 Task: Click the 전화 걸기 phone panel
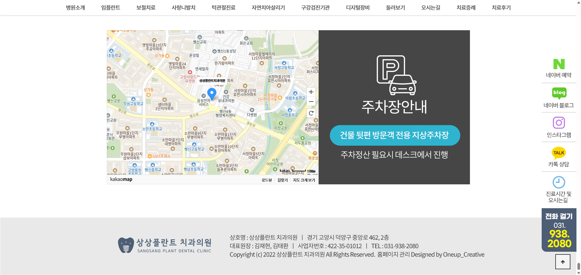(x=559, y=230)
